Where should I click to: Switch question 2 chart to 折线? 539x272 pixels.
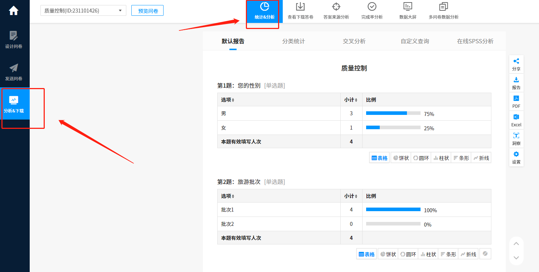(468, 254)
